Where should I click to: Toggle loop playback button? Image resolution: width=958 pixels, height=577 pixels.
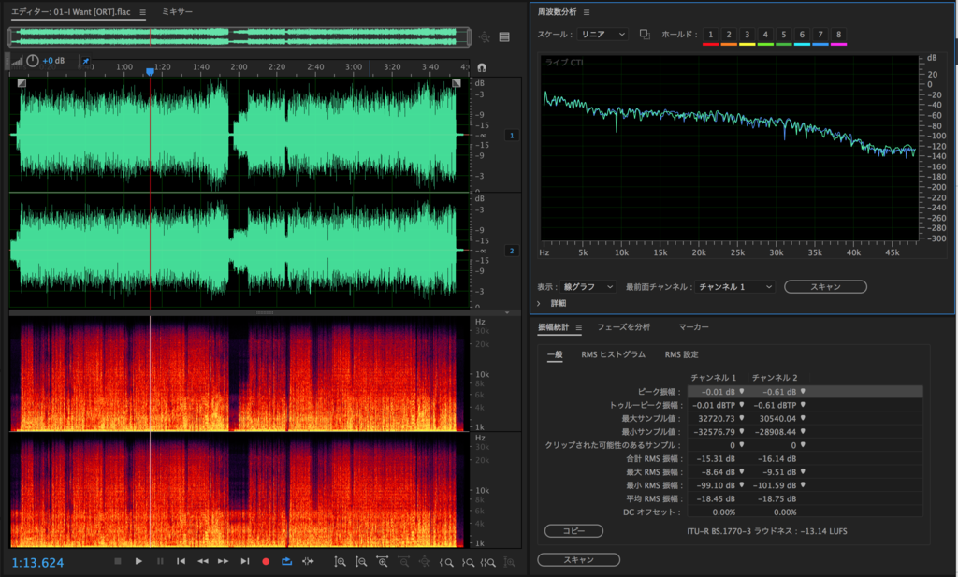coord(286,561)
